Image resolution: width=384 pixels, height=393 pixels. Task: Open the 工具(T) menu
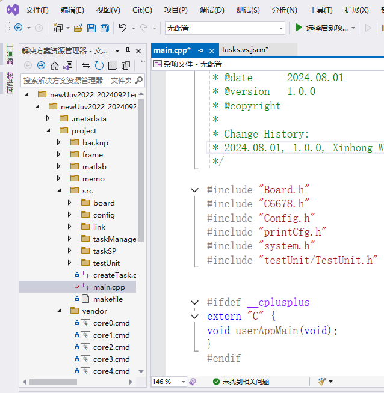[321, 10]
